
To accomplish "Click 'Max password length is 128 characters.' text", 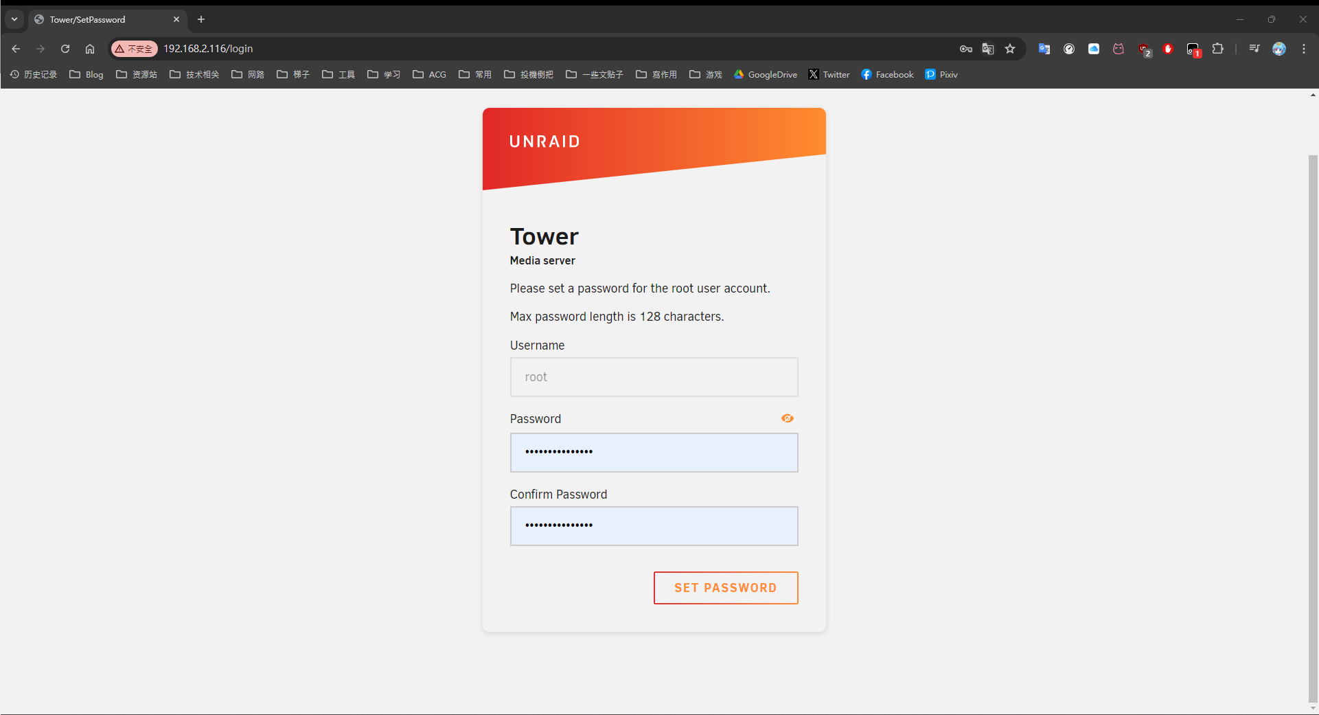I will [617, 317].
